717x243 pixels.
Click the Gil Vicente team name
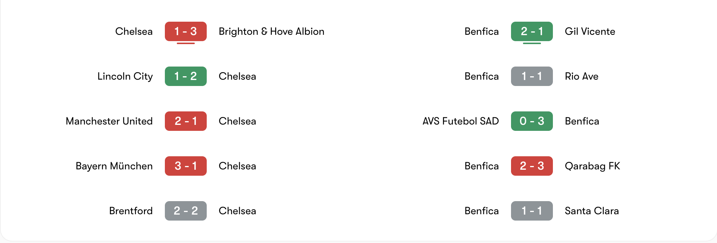tap(590, 31)
